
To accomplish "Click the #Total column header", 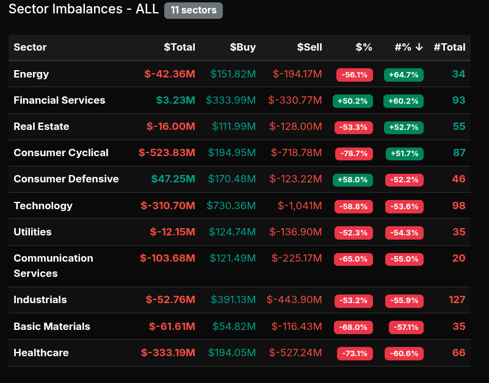I will point(449,48).
